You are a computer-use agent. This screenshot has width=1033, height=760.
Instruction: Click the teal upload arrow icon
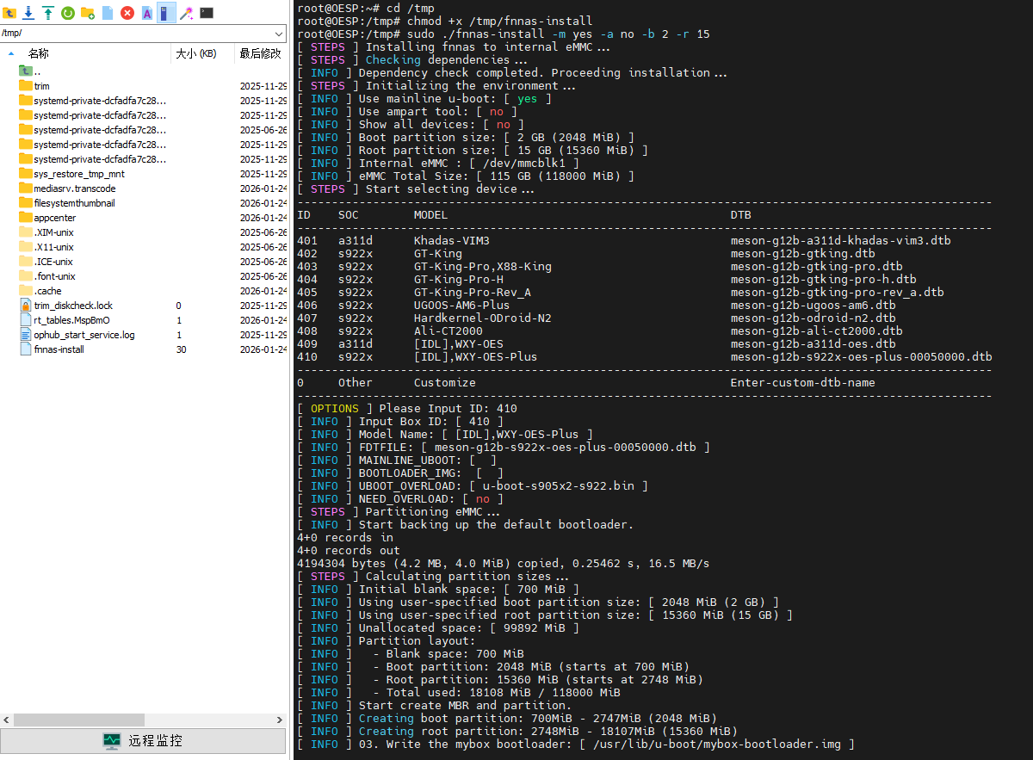pos(47,12)
